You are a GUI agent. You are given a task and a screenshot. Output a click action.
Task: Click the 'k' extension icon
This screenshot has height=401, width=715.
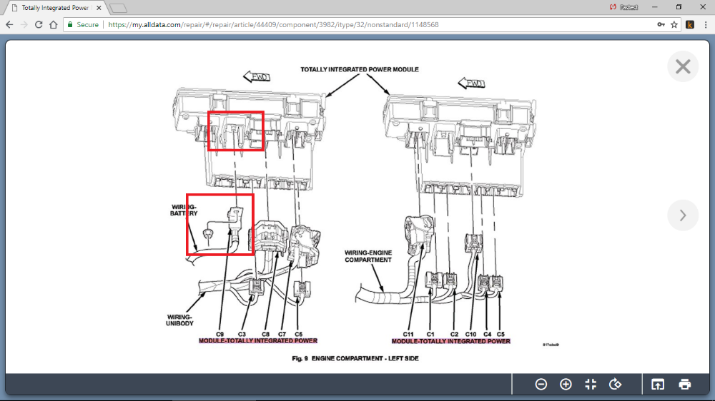click(690, 24)
